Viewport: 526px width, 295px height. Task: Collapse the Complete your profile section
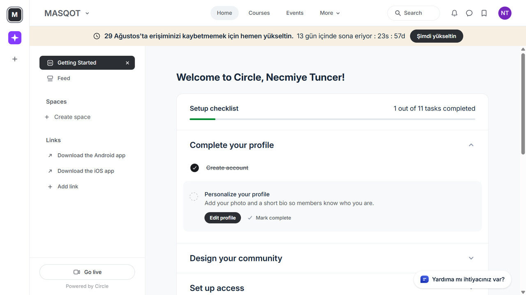(471, 145)
